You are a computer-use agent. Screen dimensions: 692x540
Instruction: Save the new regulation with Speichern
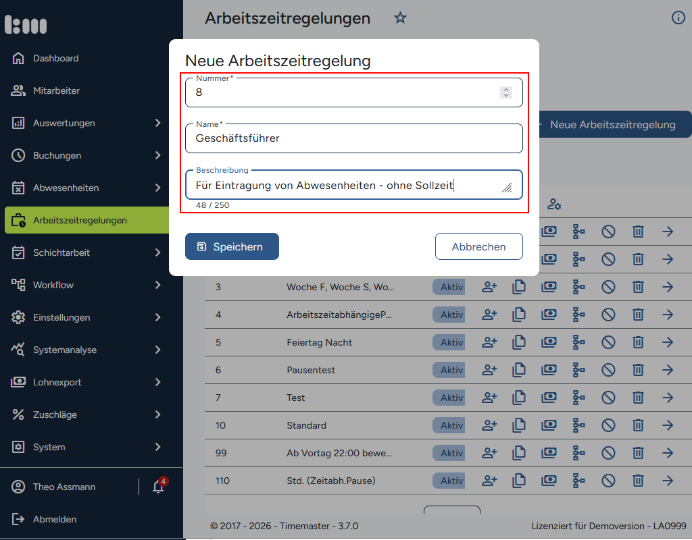pos(232,246)
